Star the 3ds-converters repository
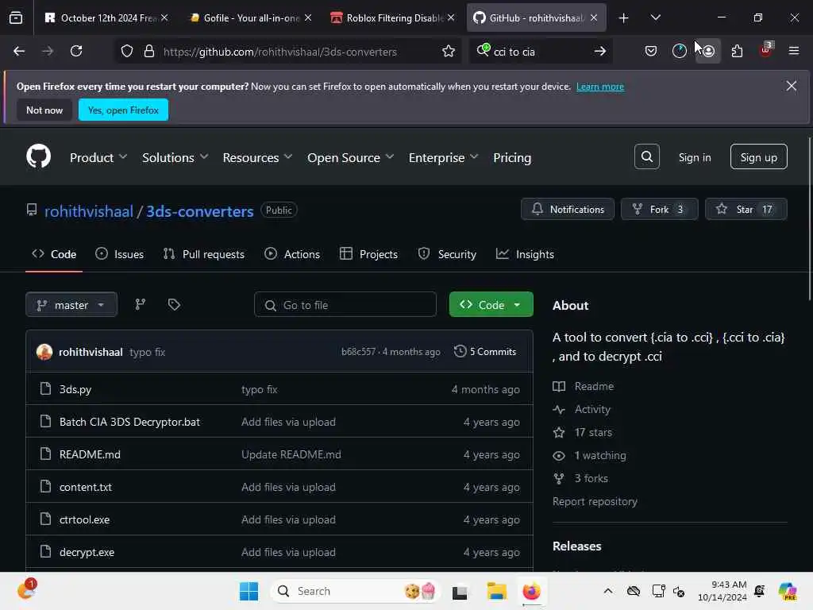This screenshot has width=813, height=610. click(746, 209)
